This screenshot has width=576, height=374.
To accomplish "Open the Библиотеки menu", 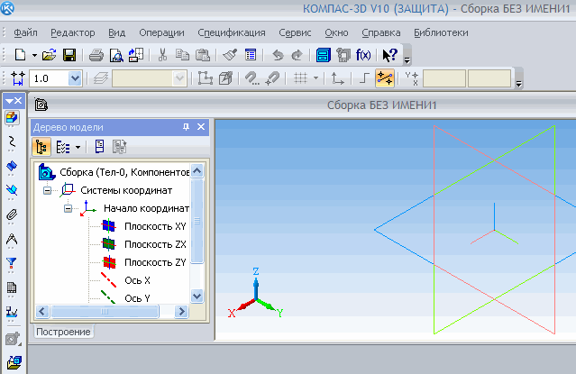I will pyautogui.click(x=441, y=32).
